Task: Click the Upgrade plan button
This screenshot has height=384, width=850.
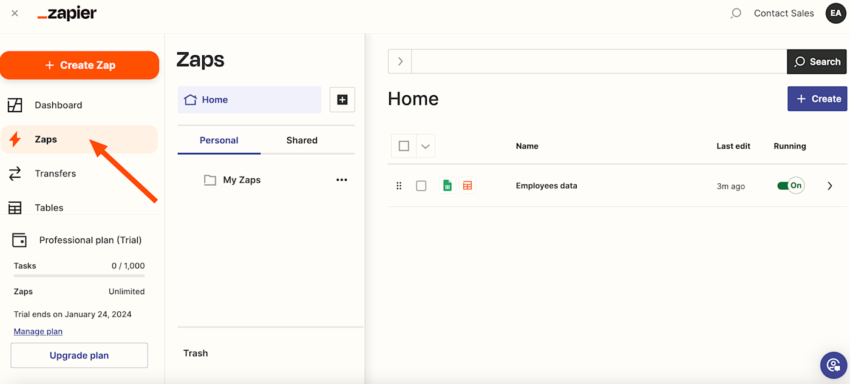Action: [x=79, y=355]
